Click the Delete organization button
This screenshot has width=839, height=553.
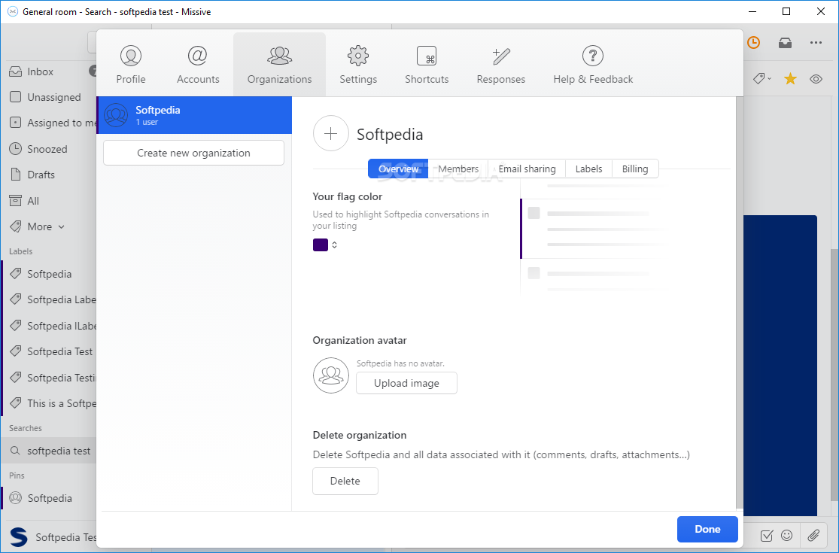click(x=345, y=481)
